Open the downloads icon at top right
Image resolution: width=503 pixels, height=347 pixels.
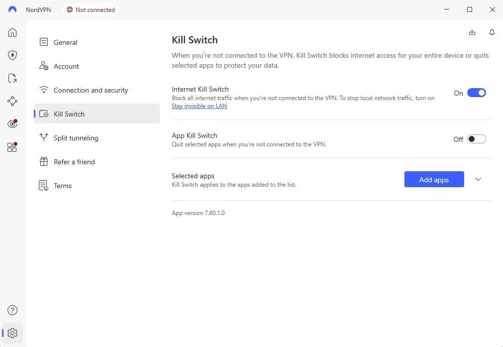472,32
